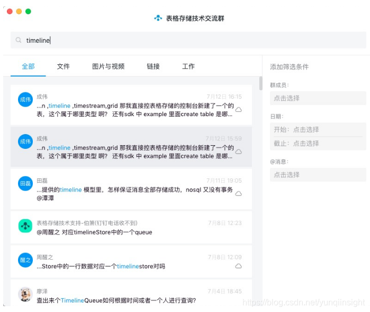Click the yellow macOS minimize button

tap(19, 11)
